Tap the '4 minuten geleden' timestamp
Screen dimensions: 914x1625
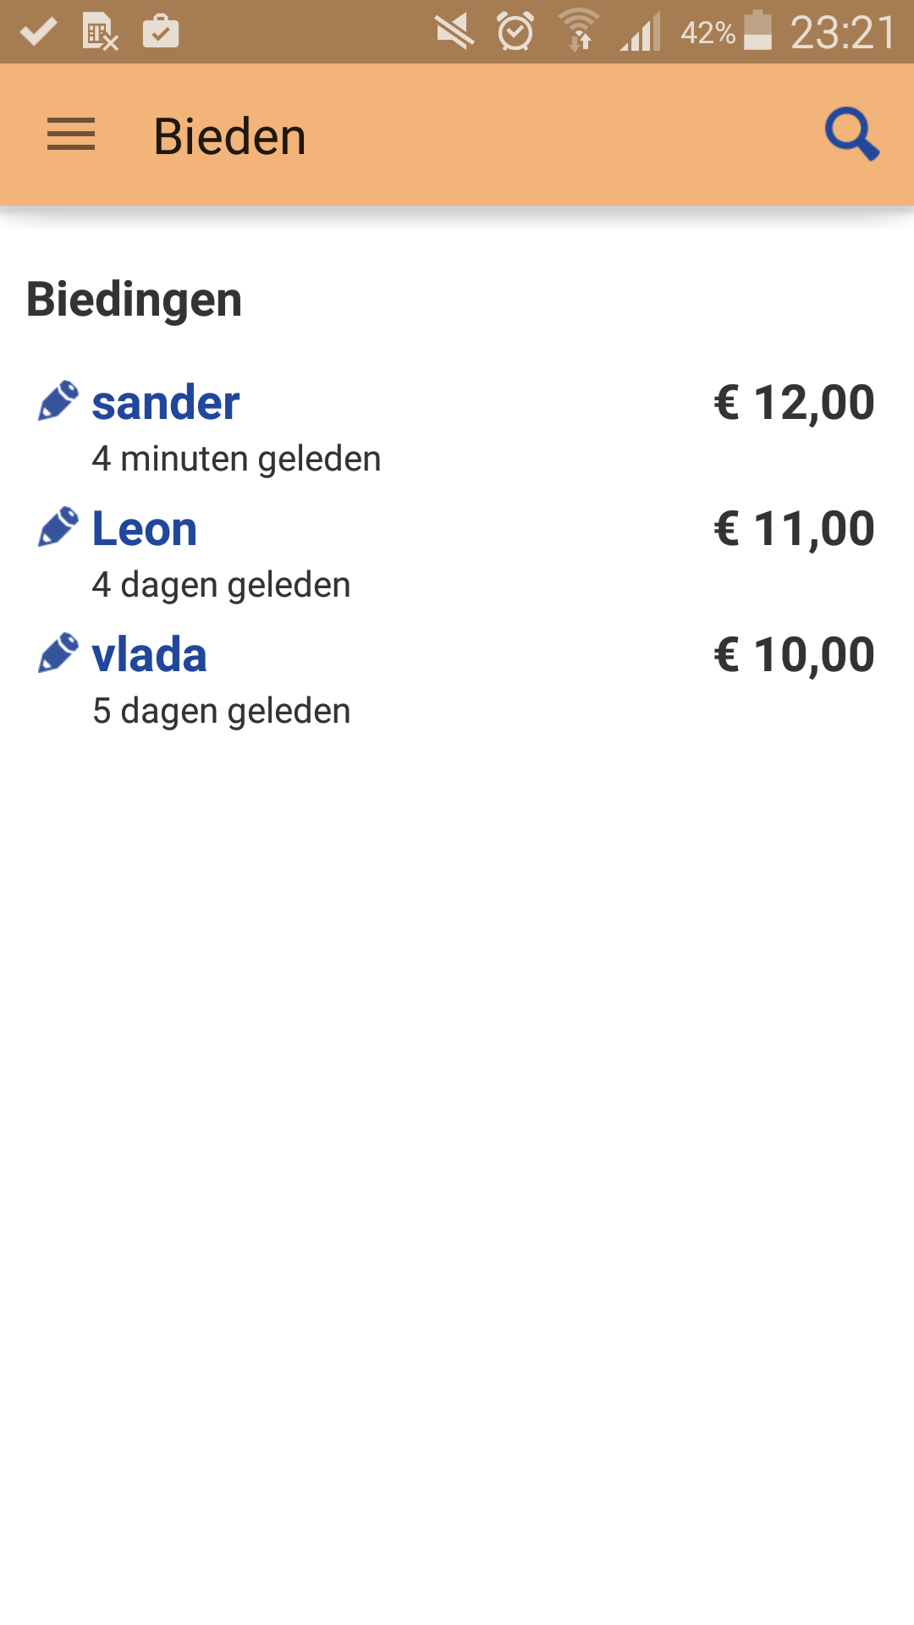pyautogui.click(x=236, y=459)
